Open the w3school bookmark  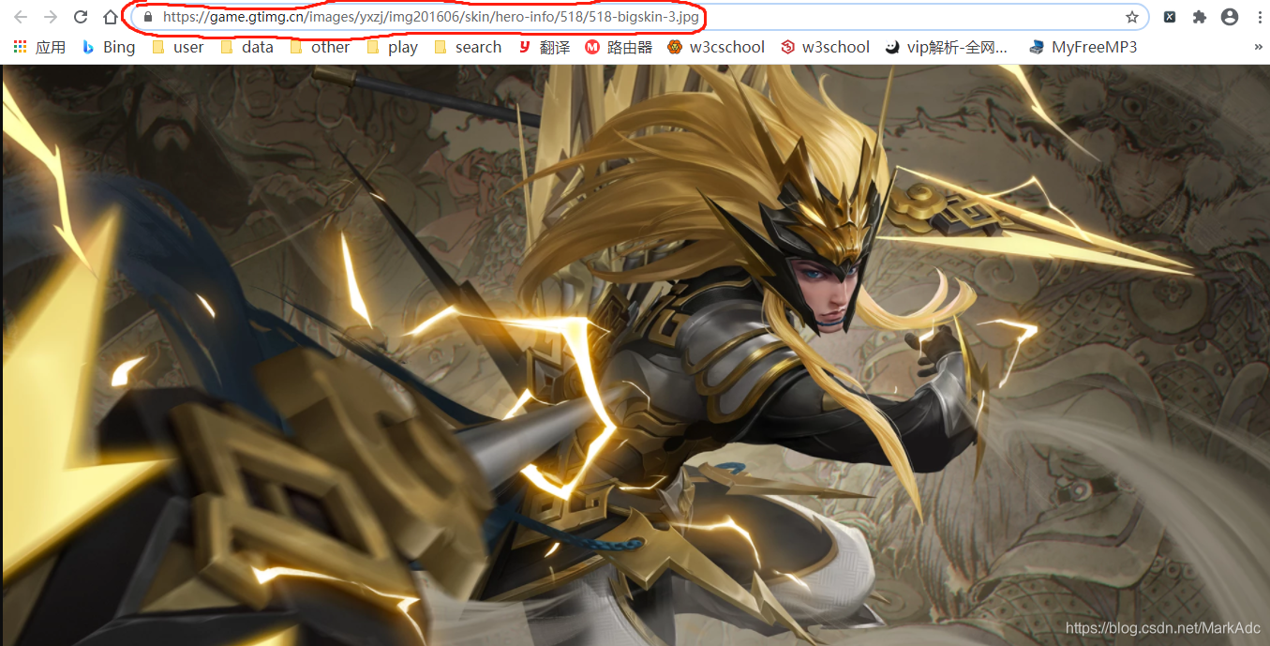click(x=826, y=47)
